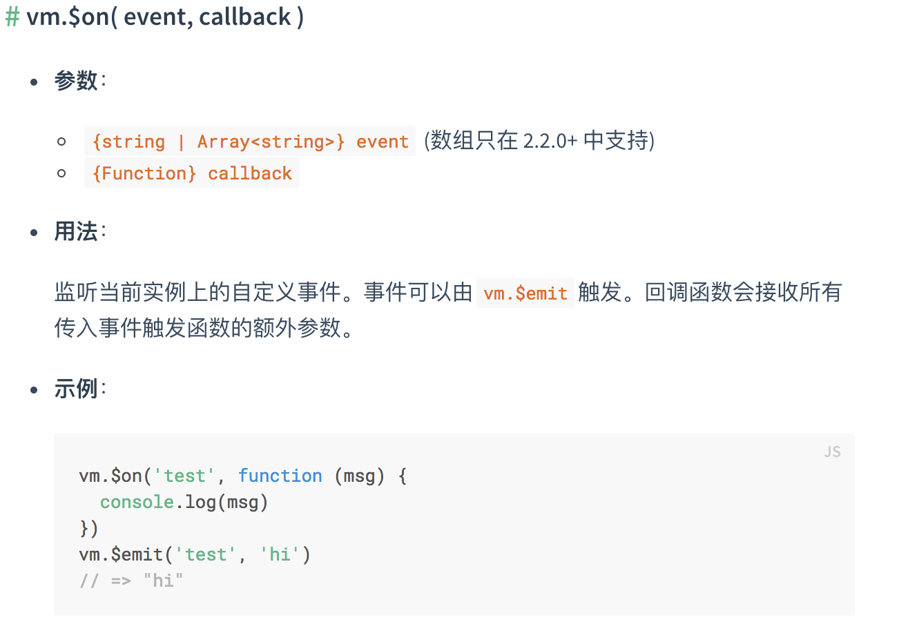The width and height of the screenshot is (899, 642).
Task: Click the inline vm.$emit code reference
Action: (x=525, y=293)
